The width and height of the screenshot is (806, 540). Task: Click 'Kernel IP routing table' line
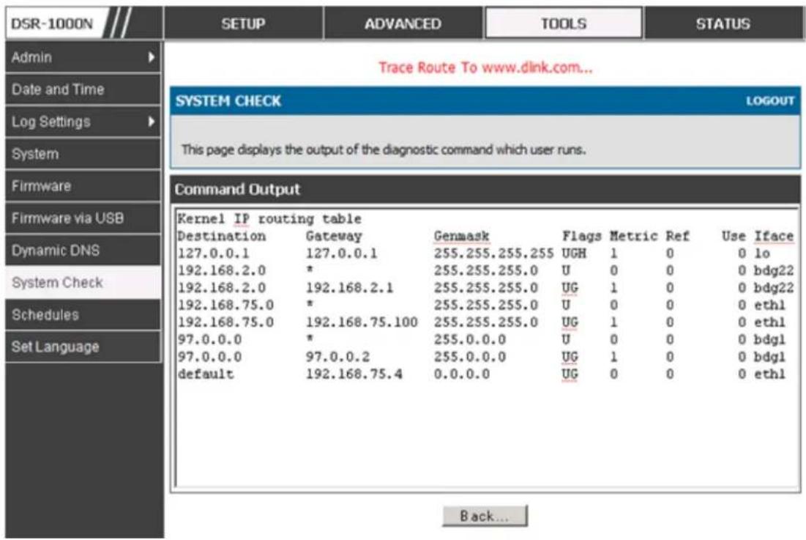pyautogui.click(x=269, y=219)
